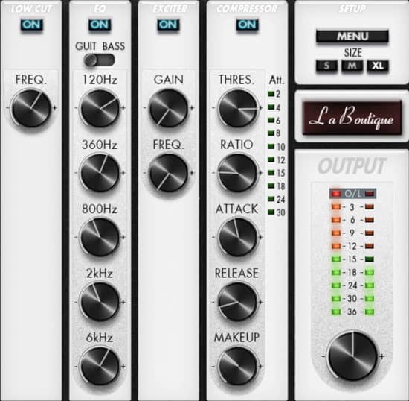Click the large OUTPUT level knob
This screenshot has width=409, height=401.
tap(352, 356)
